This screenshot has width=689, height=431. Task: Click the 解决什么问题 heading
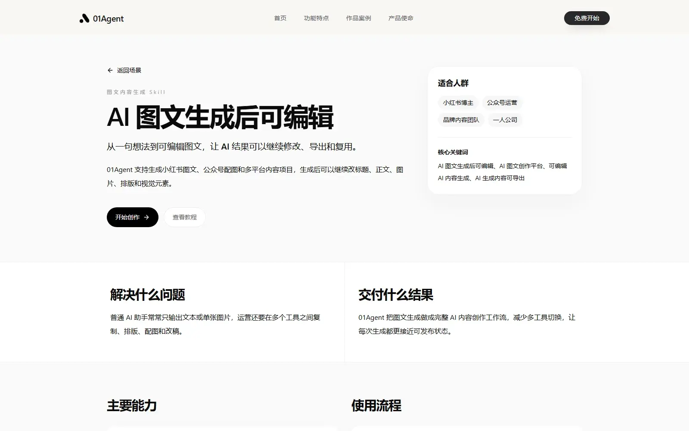(148, 295)
